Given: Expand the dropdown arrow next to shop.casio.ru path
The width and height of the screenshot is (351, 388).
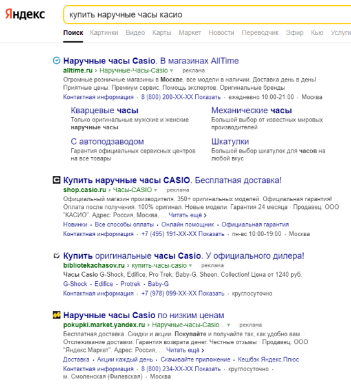Looking at the screenshot, I should pyautogui.click(x=156, y=190).
